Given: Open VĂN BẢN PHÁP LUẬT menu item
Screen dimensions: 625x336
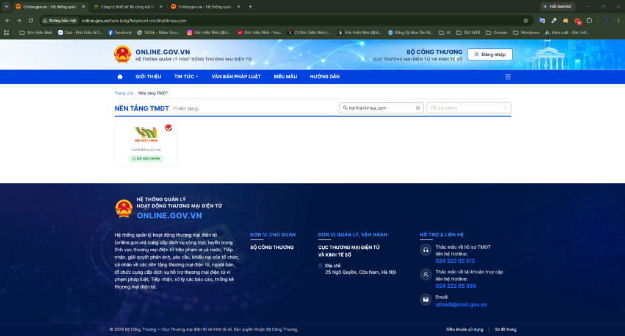Looking at the screenshot, I should tap(236, 77).
